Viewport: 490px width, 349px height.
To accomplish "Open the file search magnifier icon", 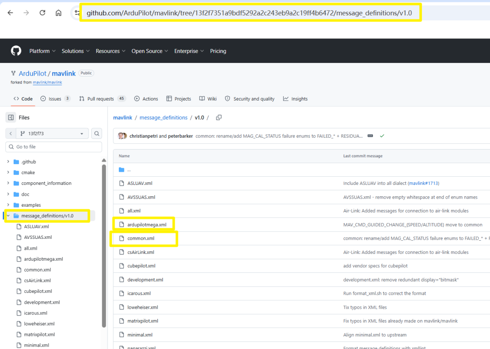I will pos(97,134).
